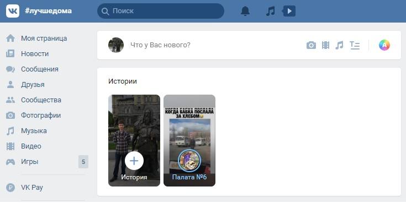Open Сообщения section
Viewport: 406px width, 203px height.
pyautogui.click(x=40, y=69)
